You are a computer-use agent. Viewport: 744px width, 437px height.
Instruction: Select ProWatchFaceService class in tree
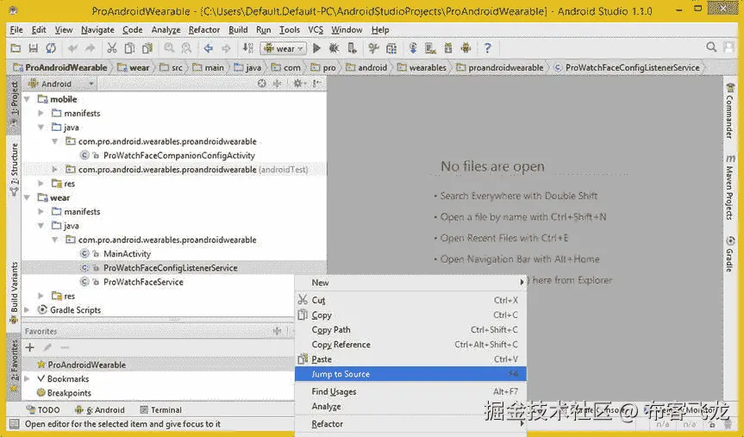pyautogui.click(x=143, y=282)
